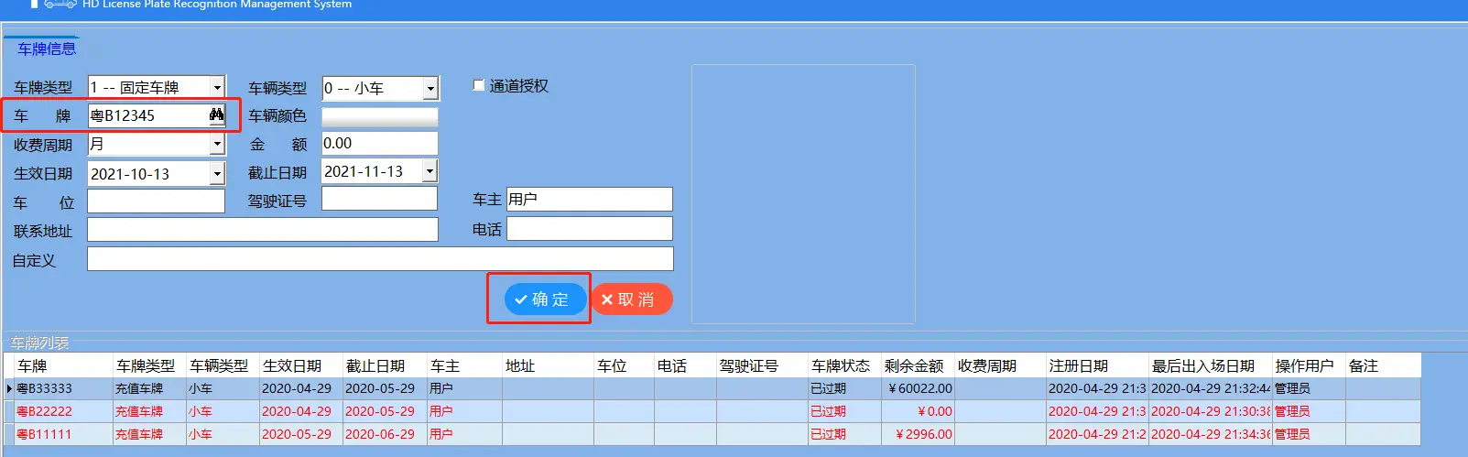Open the 截止日期 date picker dropdown
This screenshot has height=457, width=1468.
click(x=430, y=170)
